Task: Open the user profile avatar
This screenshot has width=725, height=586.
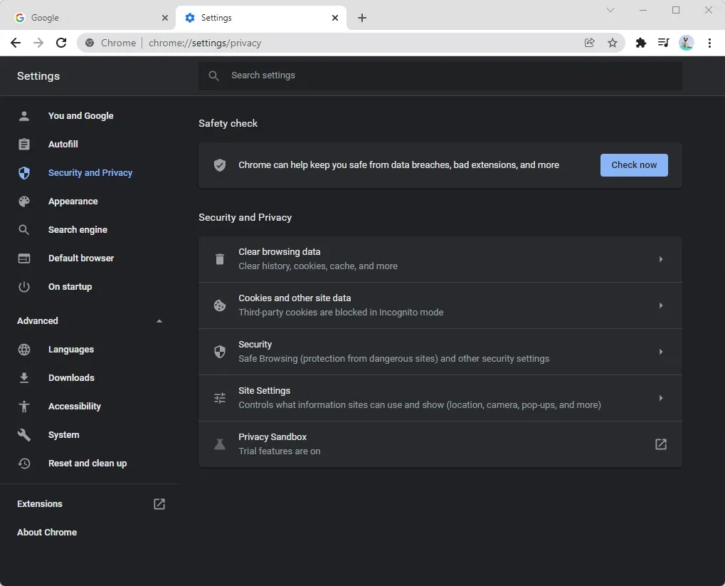Action: tap(686, 43)
